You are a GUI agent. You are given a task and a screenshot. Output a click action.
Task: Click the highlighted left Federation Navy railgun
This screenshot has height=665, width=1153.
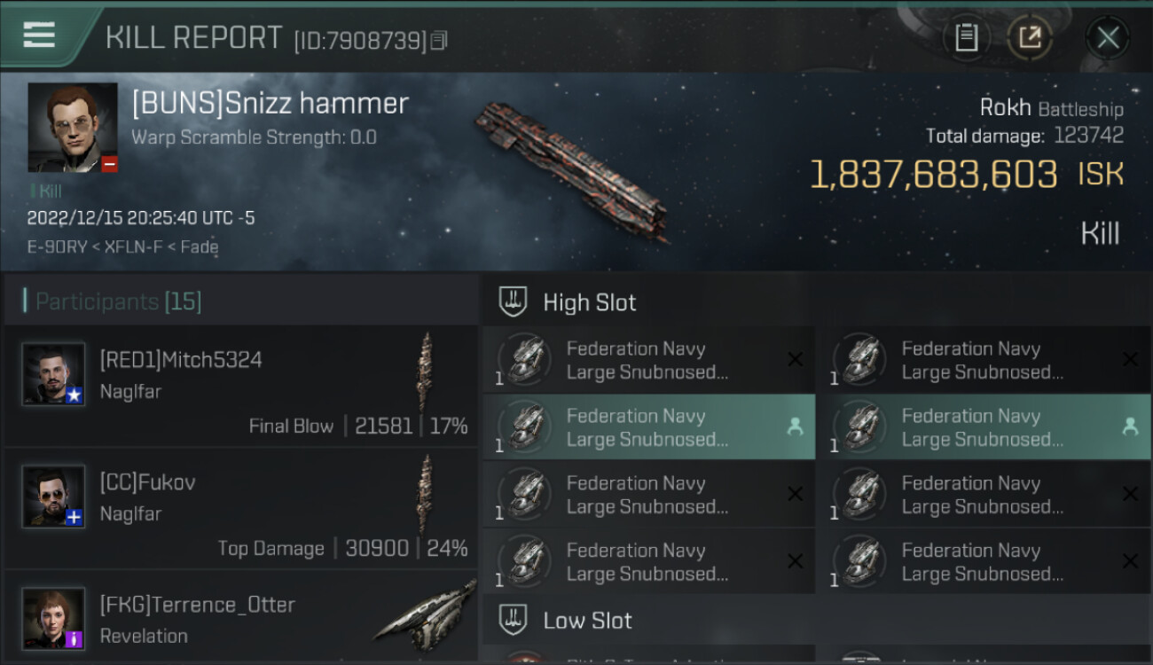(648, 427)
